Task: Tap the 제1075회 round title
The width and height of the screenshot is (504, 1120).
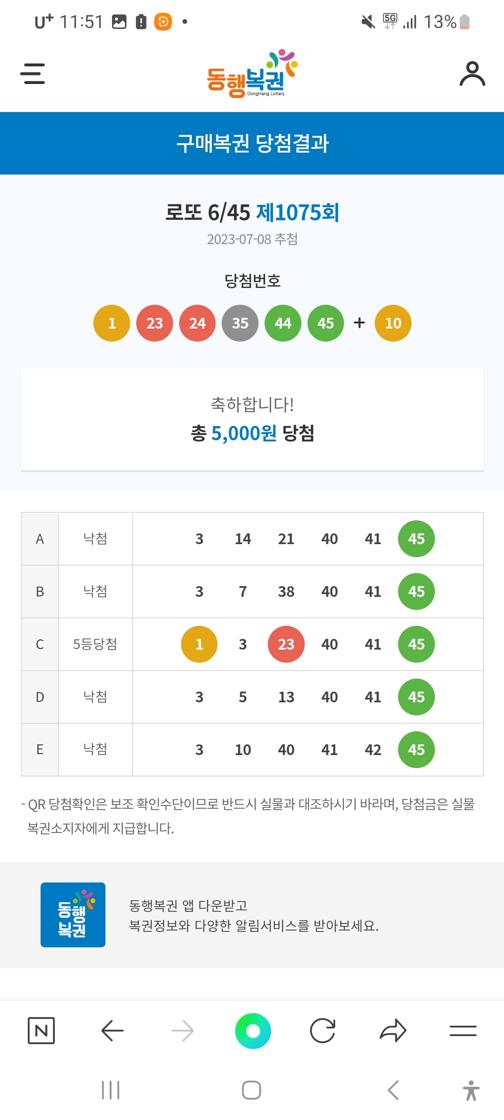Action: [298, 213]
